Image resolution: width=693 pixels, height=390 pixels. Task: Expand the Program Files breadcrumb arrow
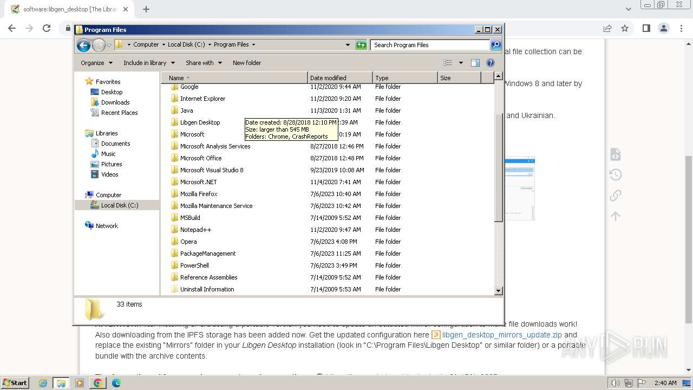point(253,45)
